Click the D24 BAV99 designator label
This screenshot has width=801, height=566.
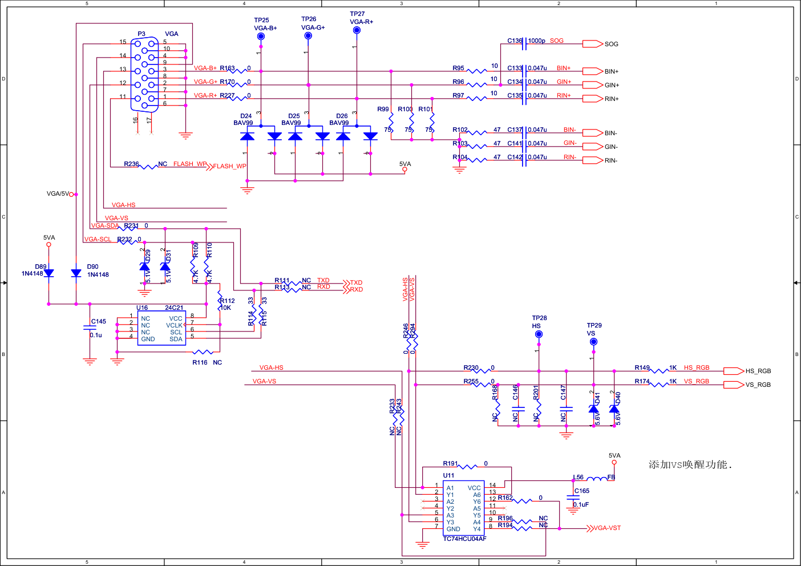point(246,116)
